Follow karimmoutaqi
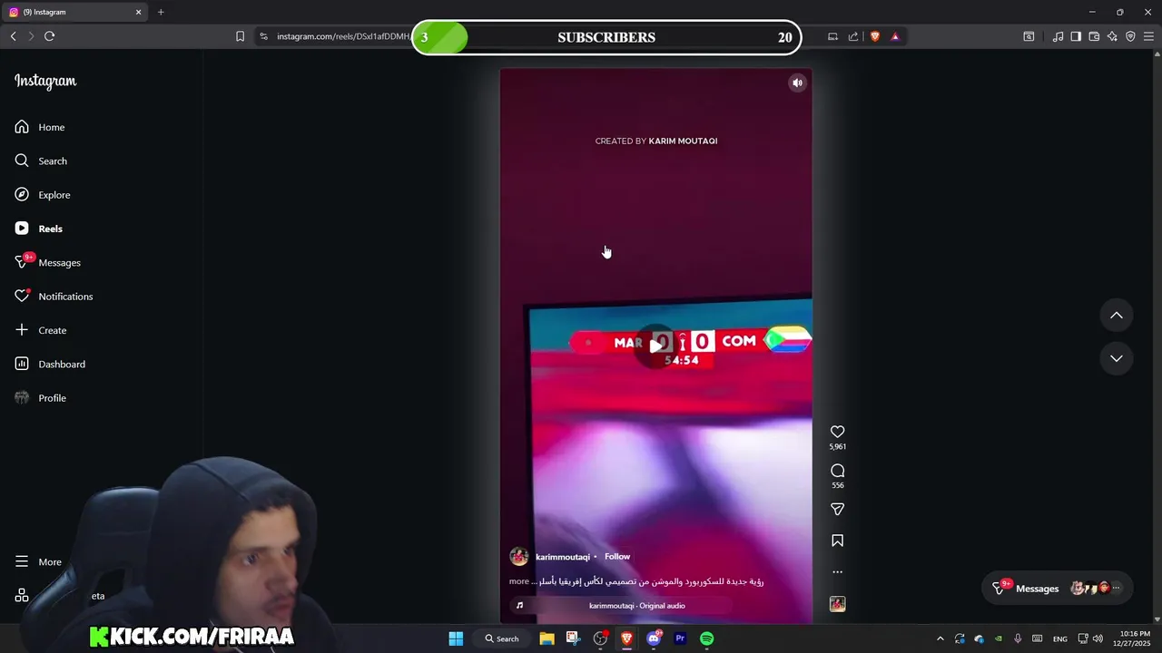 pos(617,557)
